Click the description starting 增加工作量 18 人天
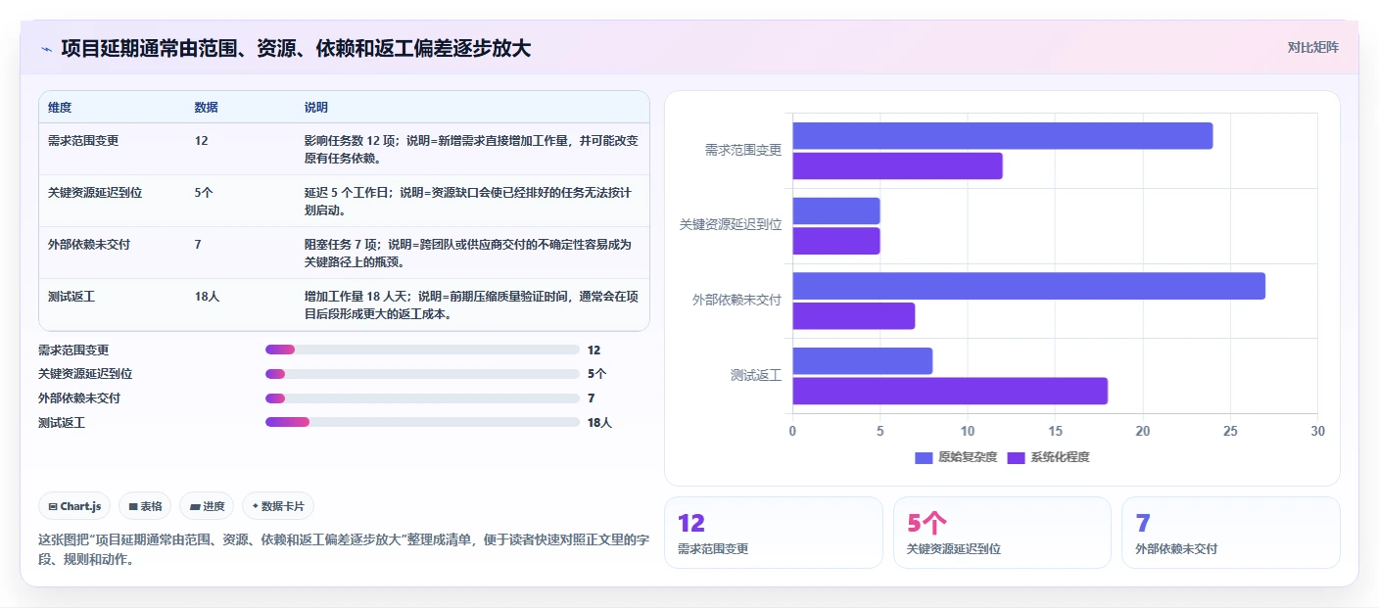 (471, 304)
